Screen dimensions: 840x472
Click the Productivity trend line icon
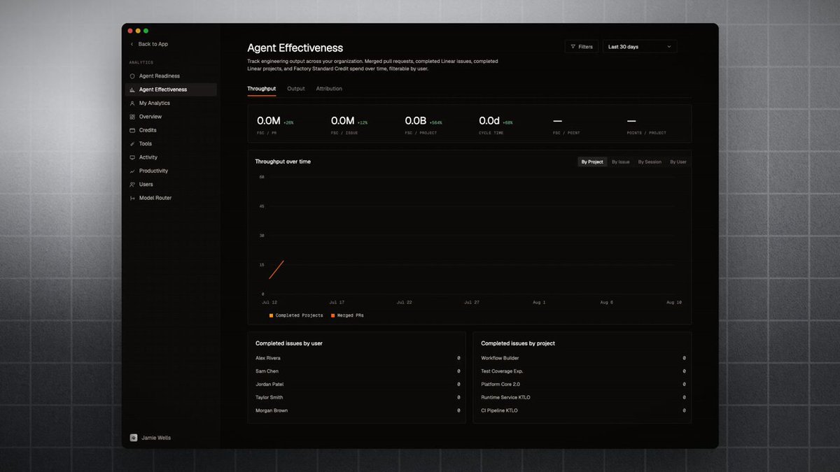tap(132, 171)
